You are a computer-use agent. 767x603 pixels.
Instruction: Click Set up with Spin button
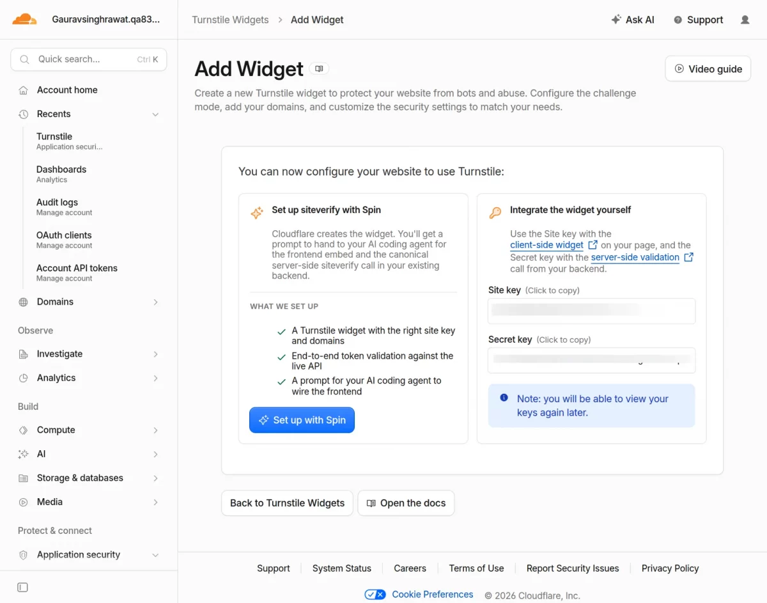(302, 420)
